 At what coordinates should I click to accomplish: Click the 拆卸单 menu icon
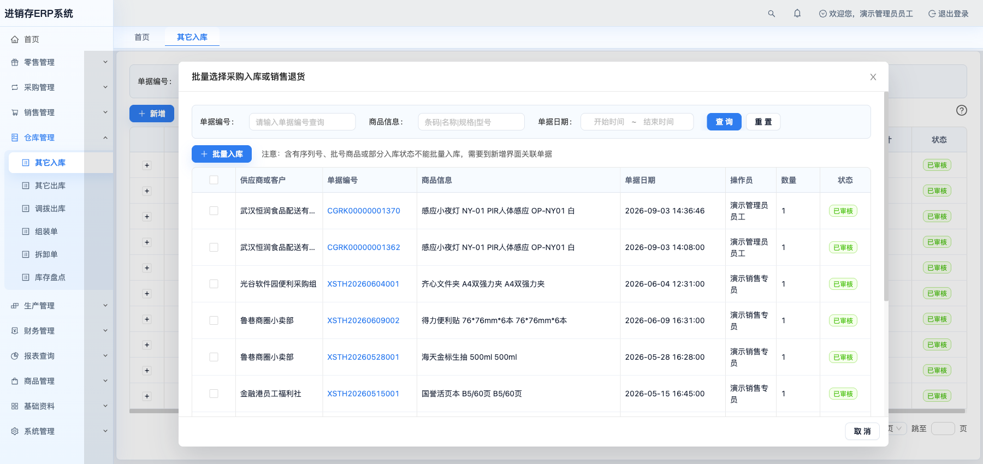point(26,254)
